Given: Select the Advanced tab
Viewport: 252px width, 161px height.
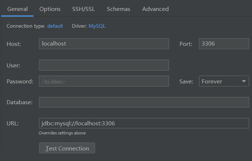Looking at the screenshot, I should tap(155, 9).
